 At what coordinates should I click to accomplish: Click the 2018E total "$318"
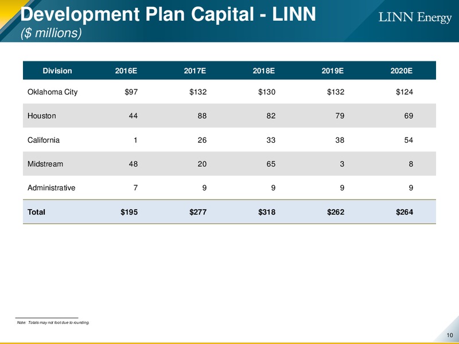[267, 212]
